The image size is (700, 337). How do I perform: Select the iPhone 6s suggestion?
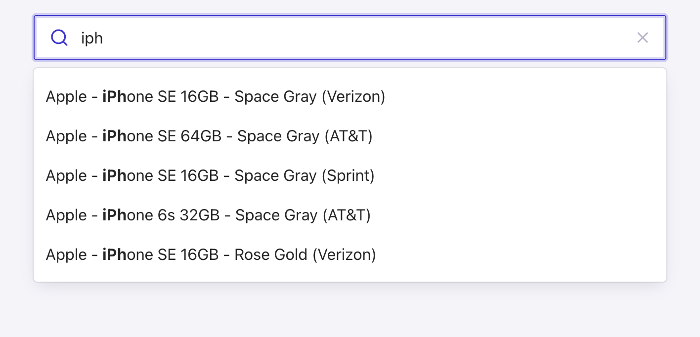208,215
